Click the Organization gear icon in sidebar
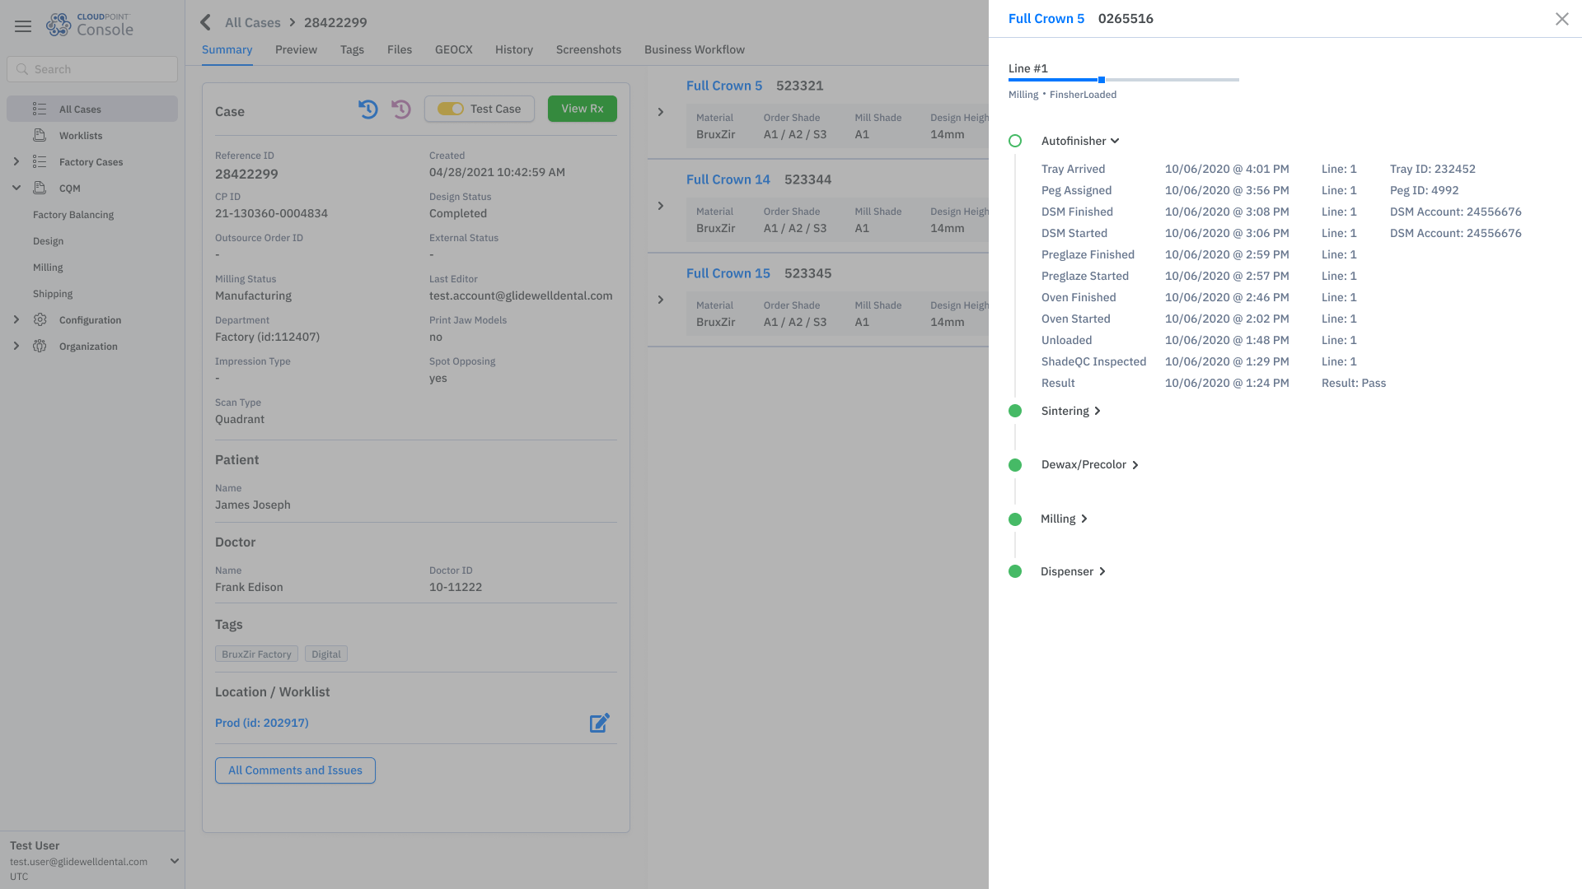 [x=40, y=346]
